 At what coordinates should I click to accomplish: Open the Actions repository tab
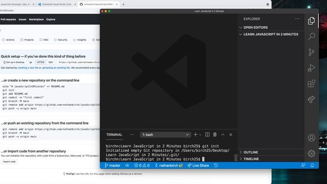coord(8,40)
